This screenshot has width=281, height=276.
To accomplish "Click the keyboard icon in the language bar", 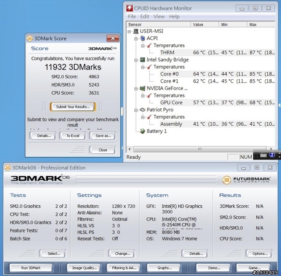I will click(x=263, y=155).
